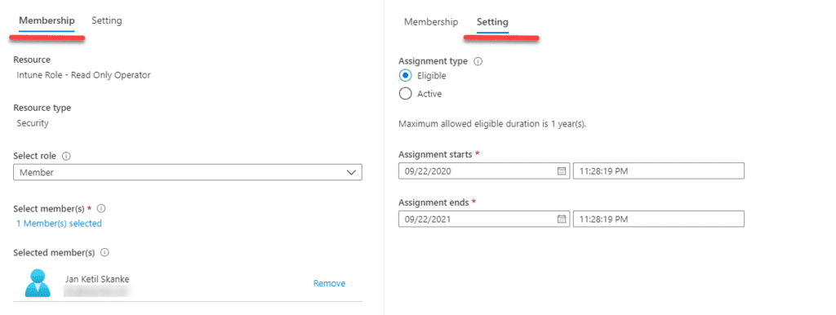The height and width of the screenshot is (315, 836).
Task: Click the chevron arrow in the Member dropdown
Action: (x=351, y=172)
